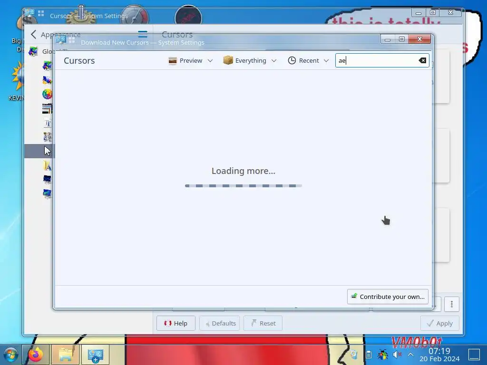The width and height of the screenshot is (487, 365).
Task: Select the color wheel Colors sidebar icon
Action: (47, 94)
